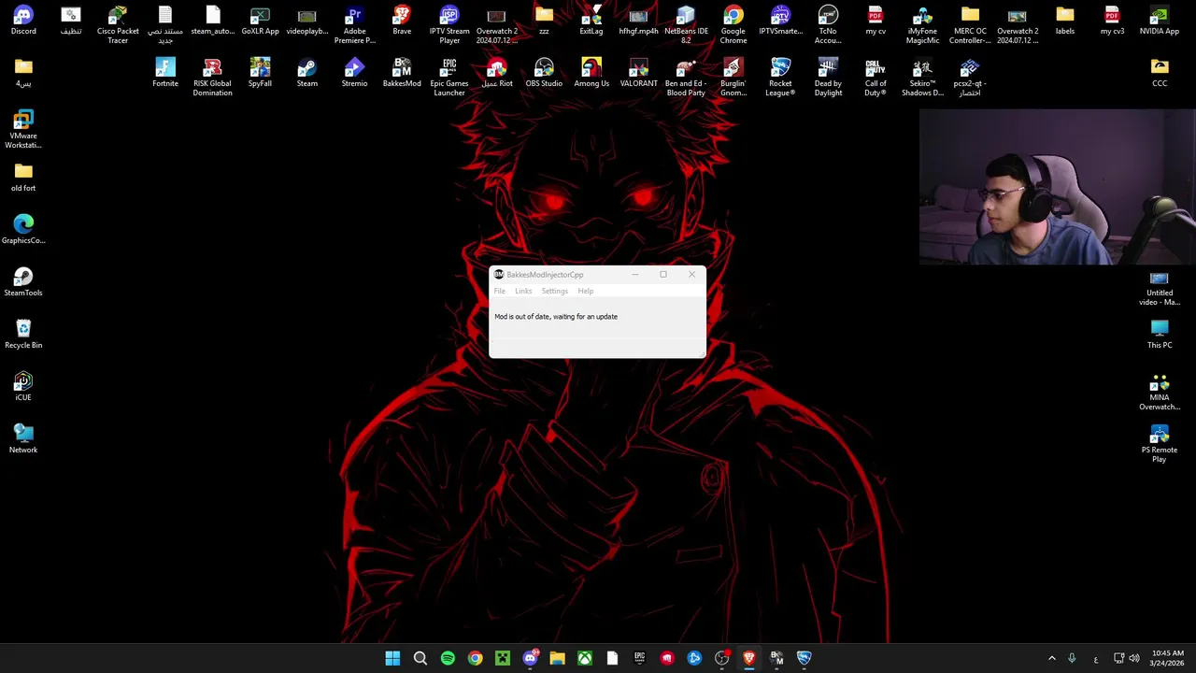Select the pcsx2-qt shortcut icon
The image size is (1196, 673).
(x=970, y=78)
